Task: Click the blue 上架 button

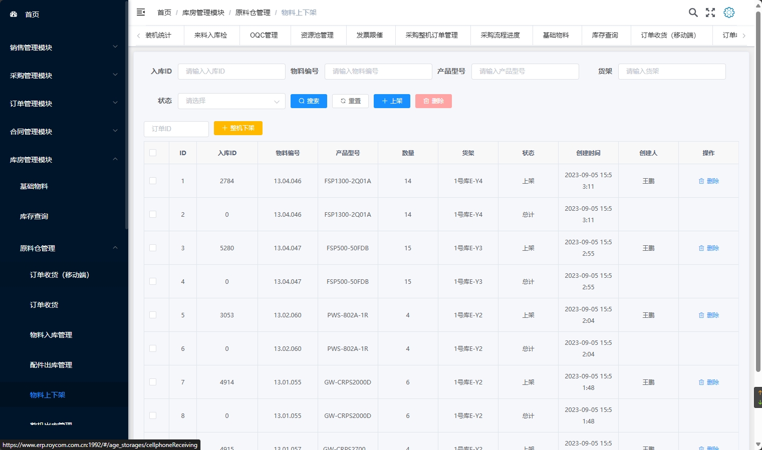Action: pos(392,101)
